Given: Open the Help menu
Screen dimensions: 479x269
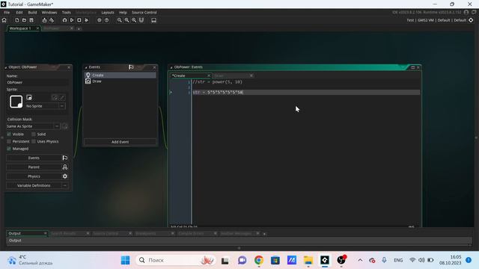Looking at the screenshot, I should click(123, 13).
